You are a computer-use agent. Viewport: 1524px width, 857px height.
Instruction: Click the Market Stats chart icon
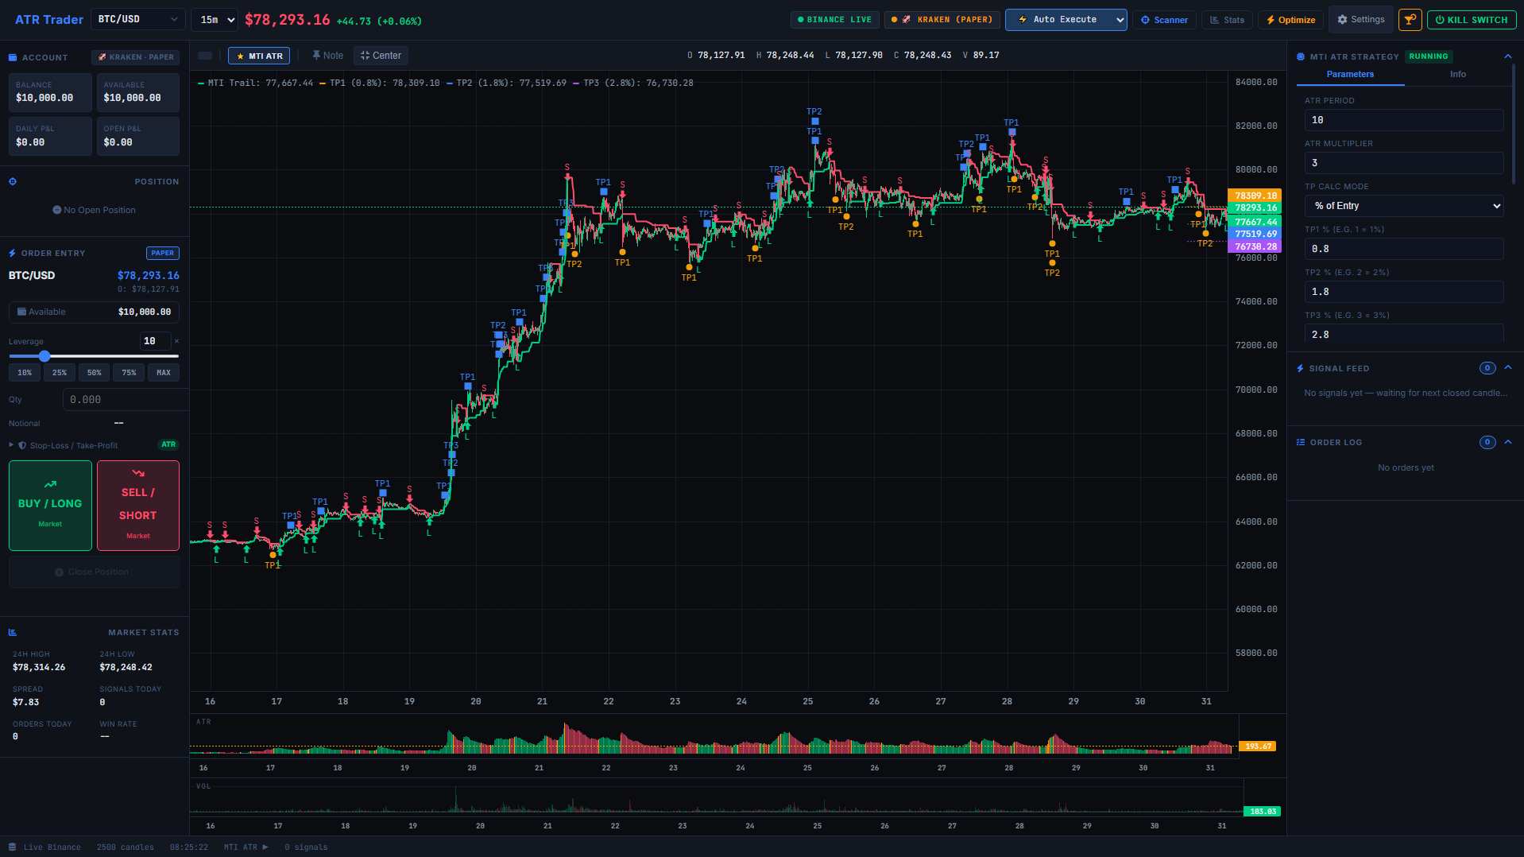(13, 633)
